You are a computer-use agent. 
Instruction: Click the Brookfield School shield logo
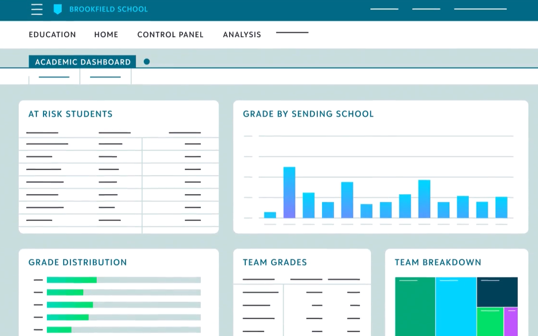(58, 9)
